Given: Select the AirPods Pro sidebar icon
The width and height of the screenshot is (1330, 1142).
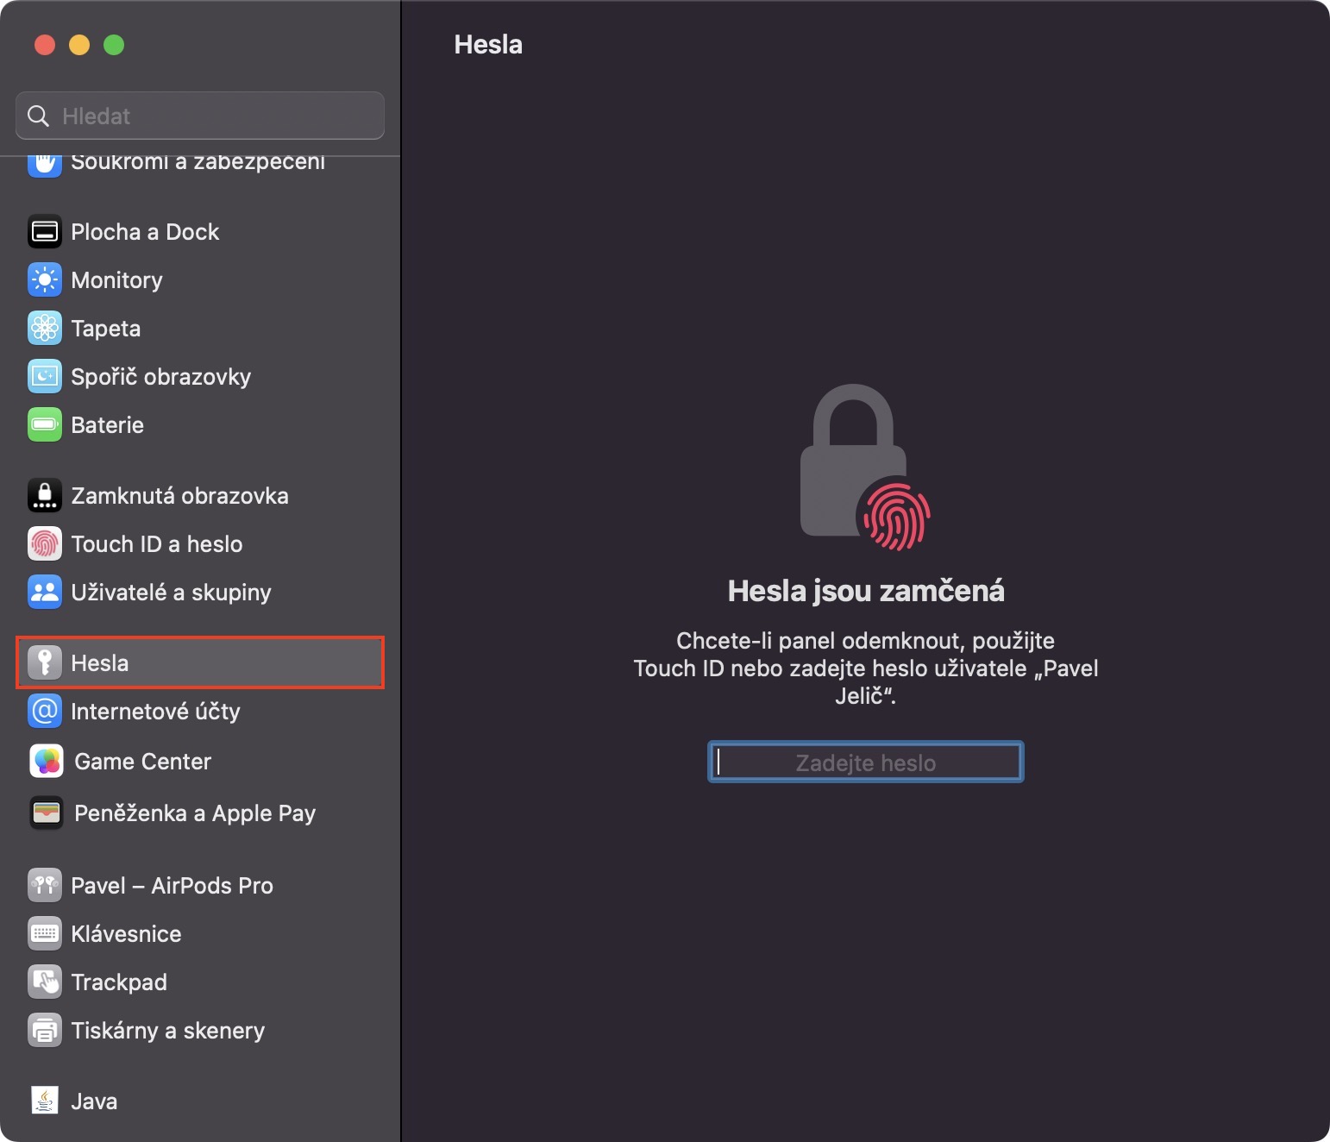Looking at the screenshot, I should pos(45,886).
